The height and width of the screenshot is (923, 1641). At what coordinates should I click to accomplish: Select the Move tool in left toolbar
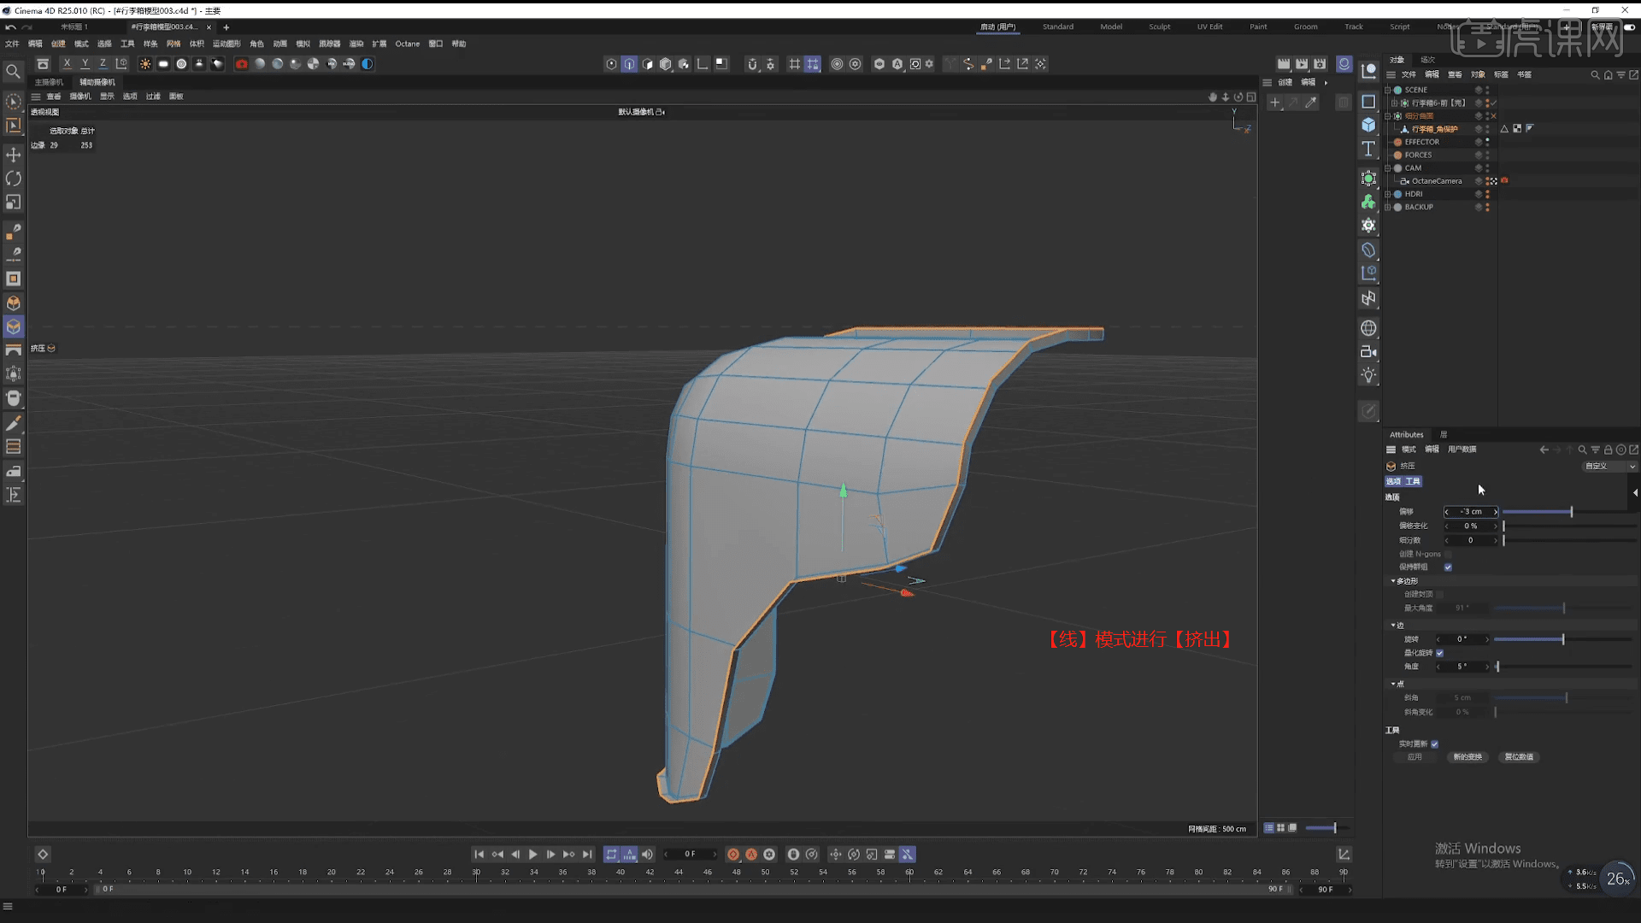click(x=13, y=155)
